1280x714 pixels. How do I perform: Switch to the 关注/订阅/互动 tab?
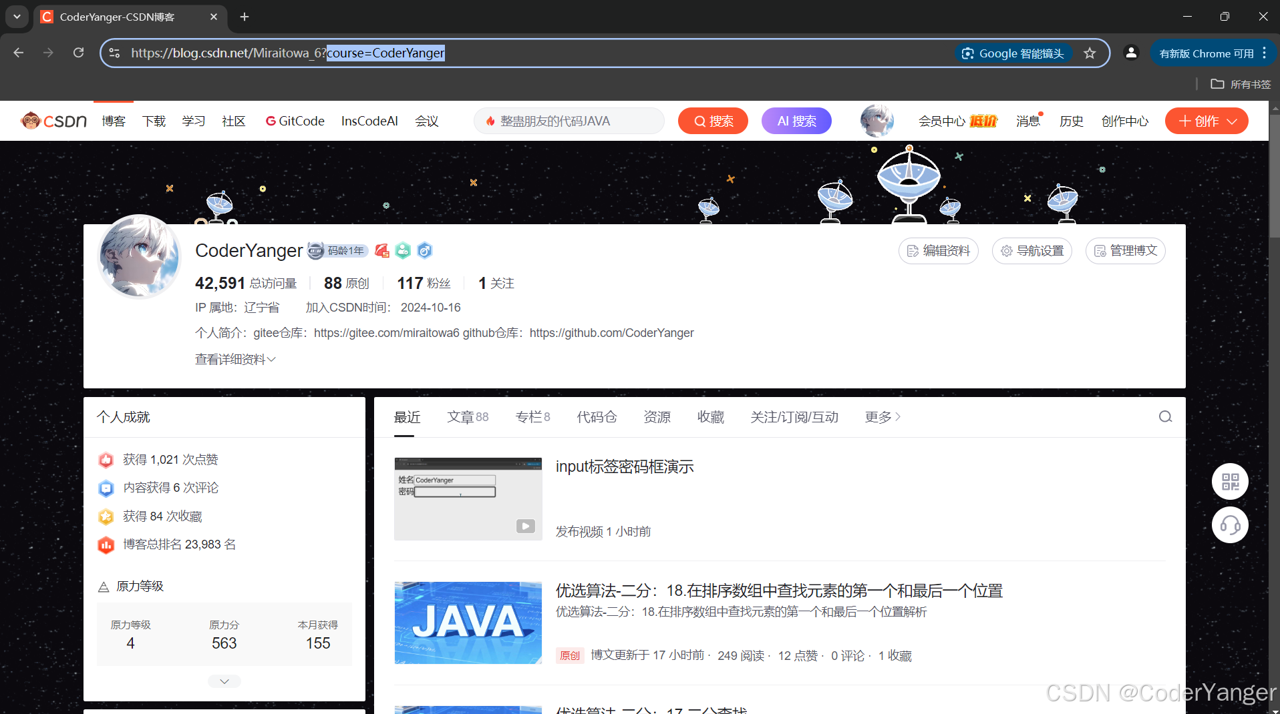(x=794, y=417)
